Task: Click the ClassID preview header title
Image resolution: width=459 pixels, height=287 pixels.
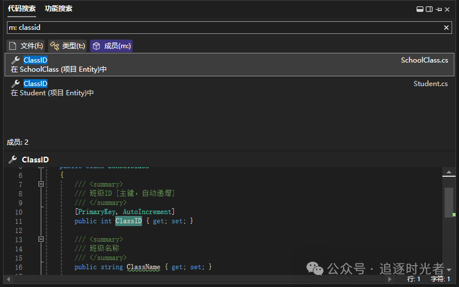Action: pos(35,160)
